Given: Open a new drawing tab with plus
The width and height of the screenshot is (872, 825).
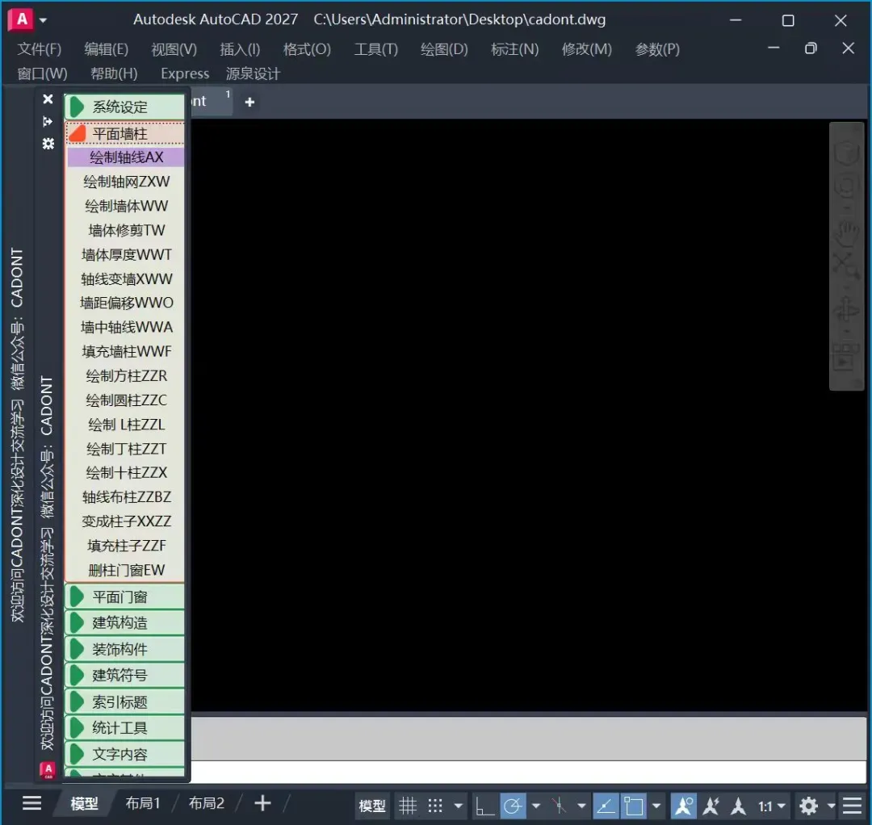Looking at the screenshot, I should (249, 102).
